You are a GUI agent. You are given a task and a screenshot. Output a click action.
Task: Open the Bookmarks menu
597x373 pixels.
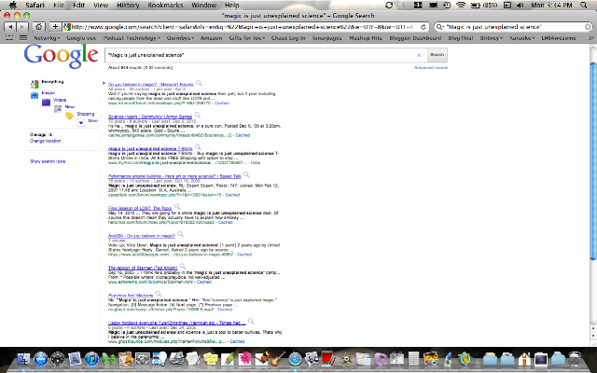[165, 6]
